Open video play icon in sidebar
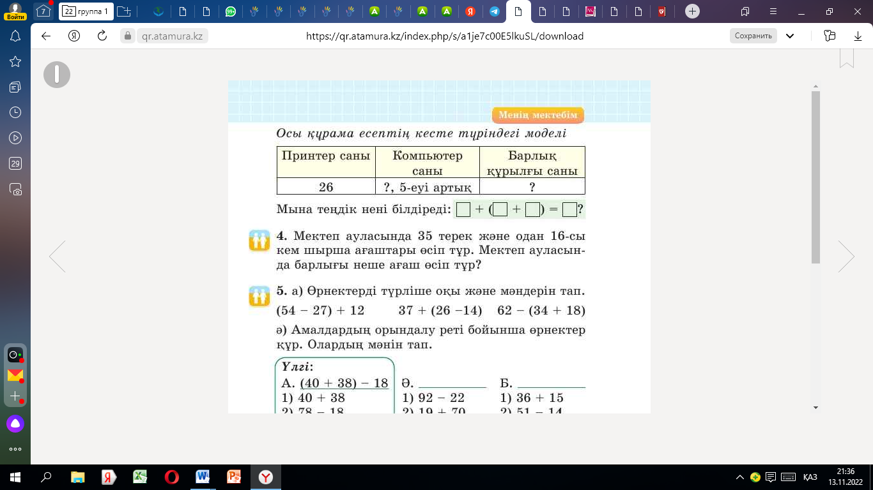This screenshot has height=490, width=873. (15, 138)
